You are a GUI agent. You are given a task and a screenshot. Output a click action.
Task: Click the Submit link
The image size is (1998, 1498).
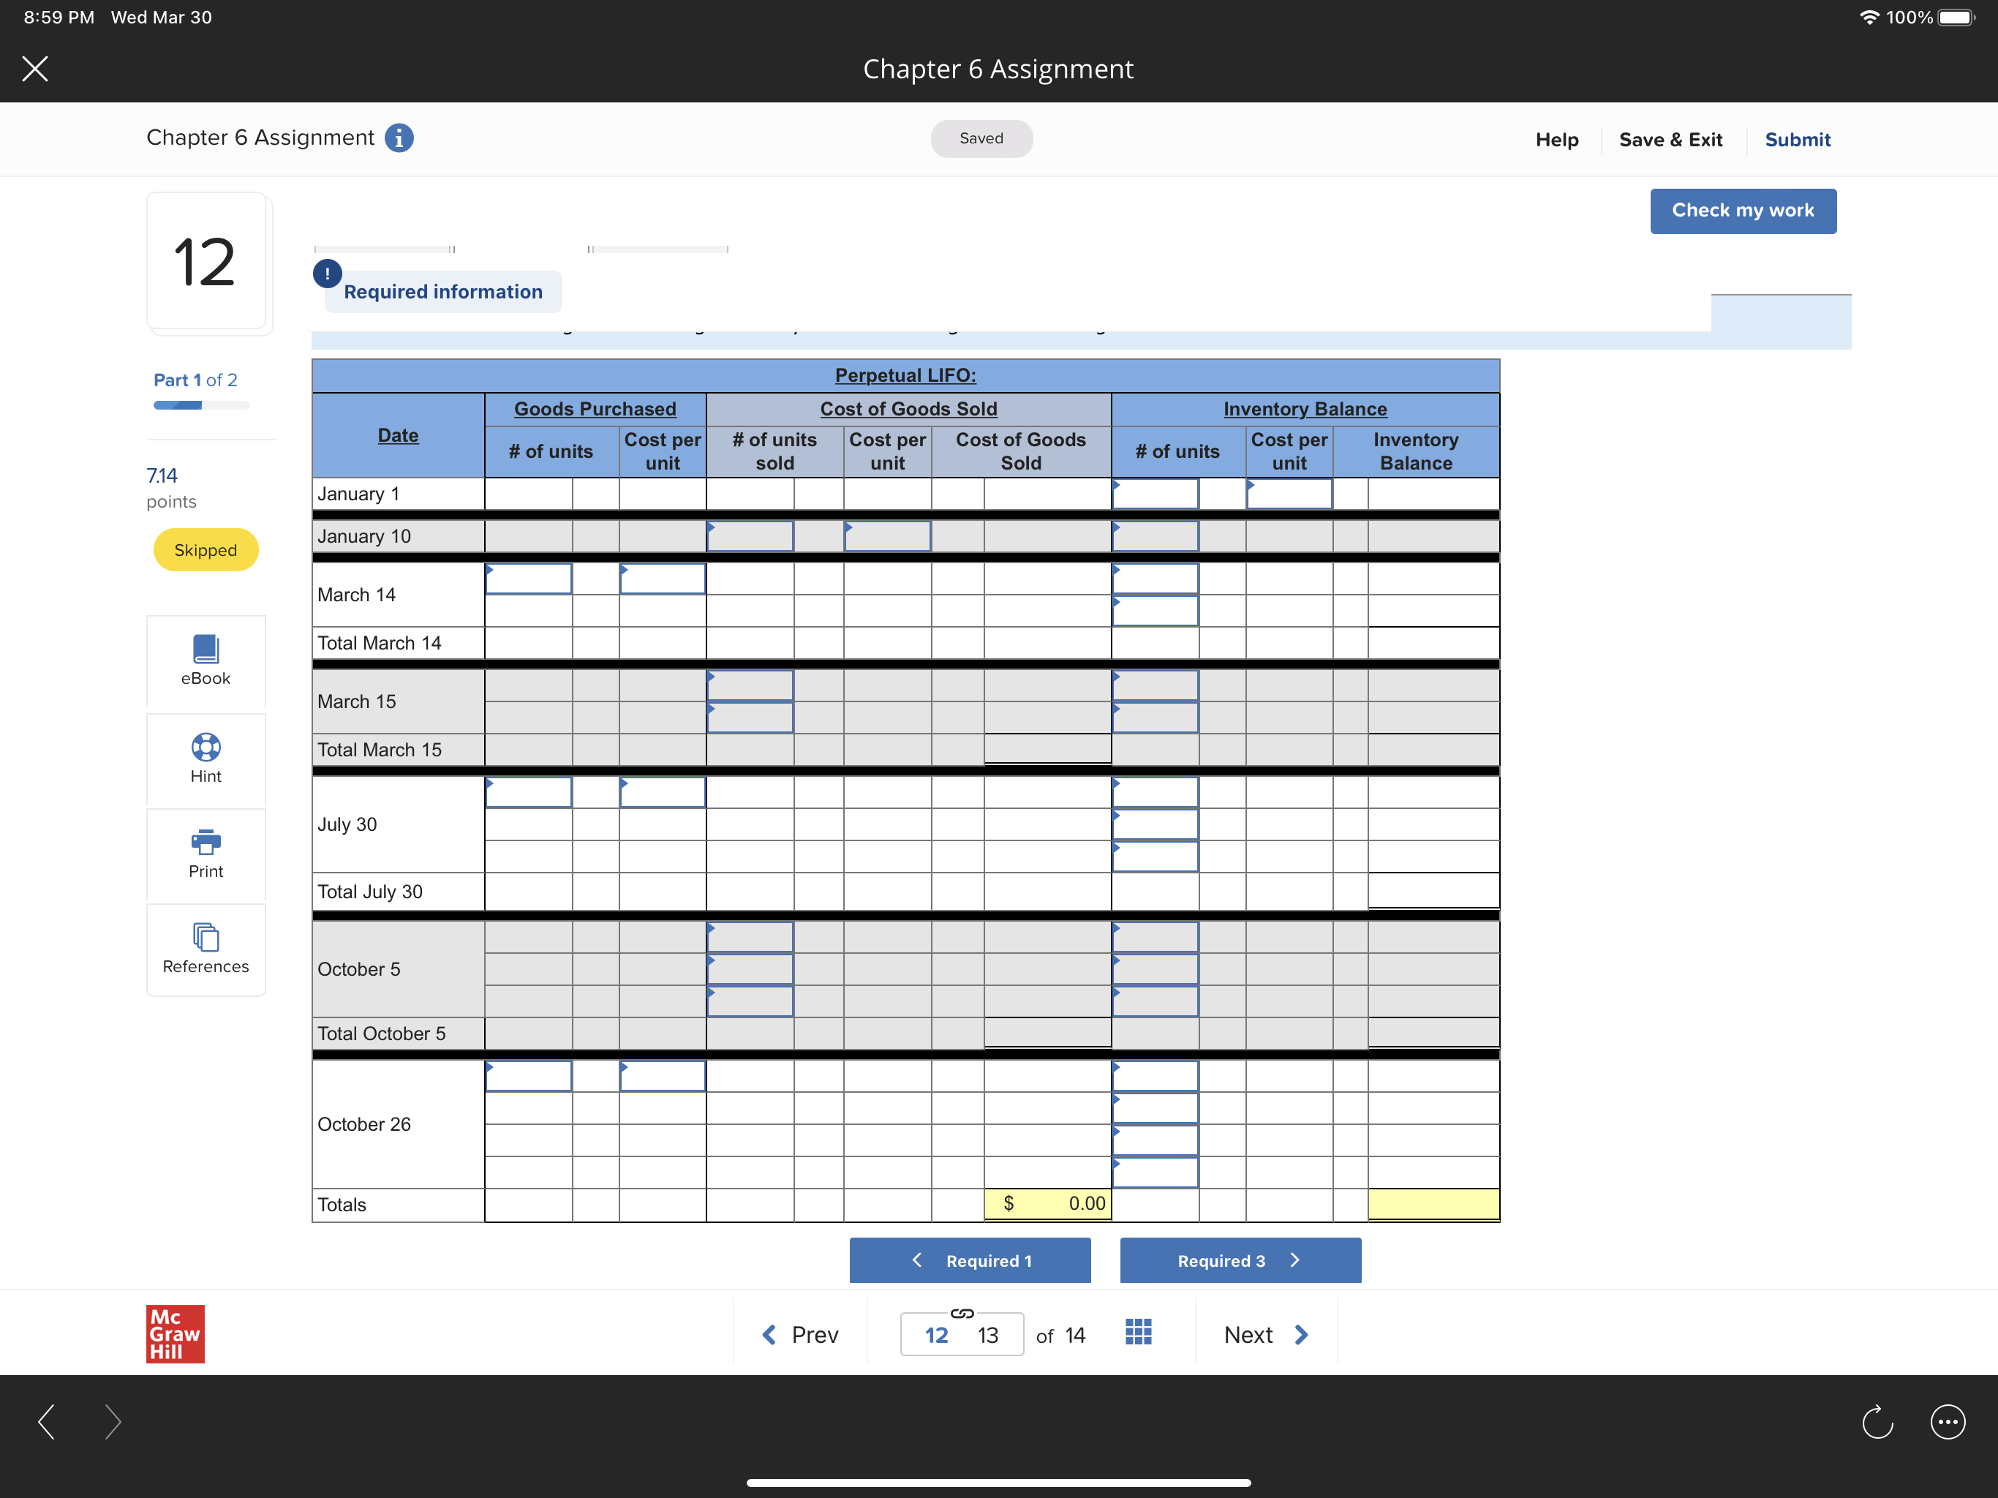tap(1797, 139)
